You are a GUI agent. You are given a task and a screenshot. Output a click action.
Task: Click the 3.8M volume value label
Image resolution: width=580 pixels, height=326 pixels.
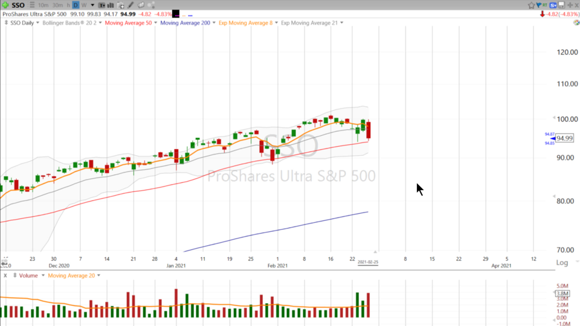(x=562, y=293)
